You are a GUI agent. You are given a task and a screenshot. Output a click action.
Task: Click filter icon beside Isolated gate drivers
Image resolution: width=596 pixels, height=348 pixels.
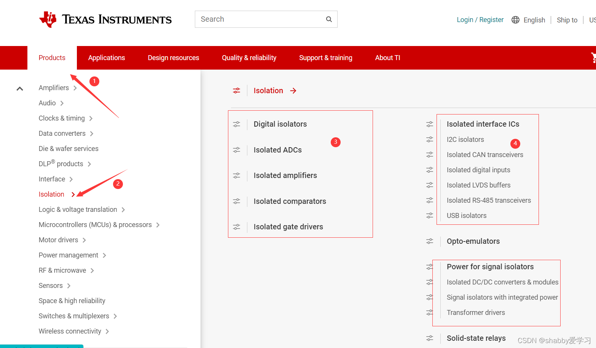point(237,227)
